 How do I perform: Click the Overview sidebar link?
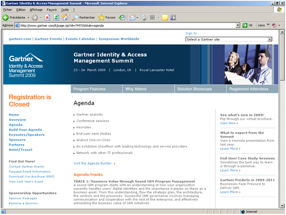[17, 120]
